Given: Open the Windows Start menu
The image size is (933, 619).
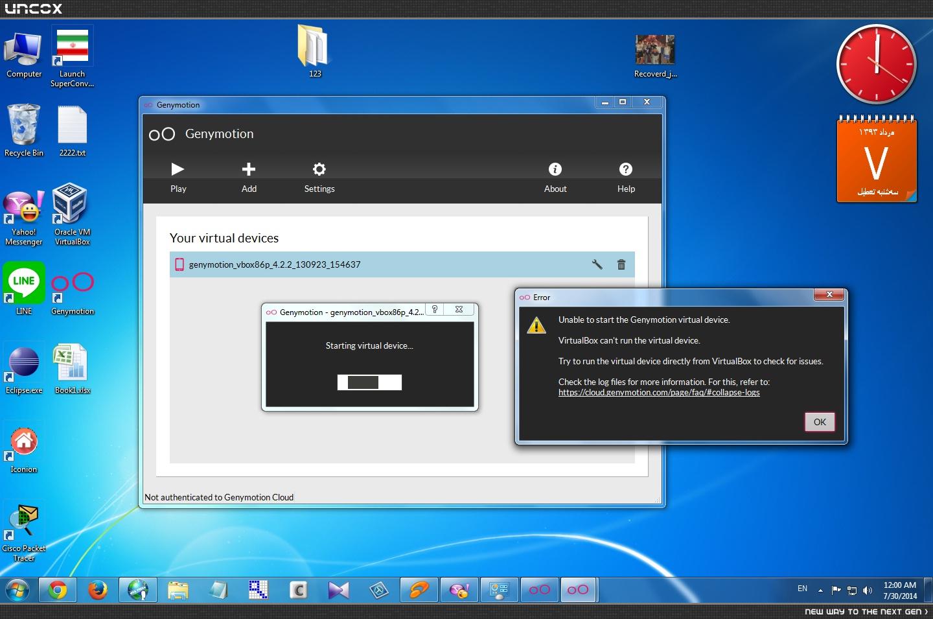Looking at the screenshot, I should pyautogui.click(x=17, y=590).
